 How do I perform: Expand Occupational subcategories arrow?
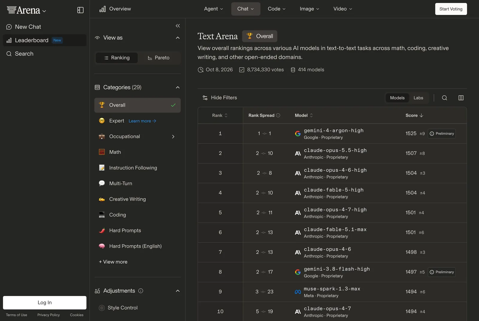coord(173,137)
